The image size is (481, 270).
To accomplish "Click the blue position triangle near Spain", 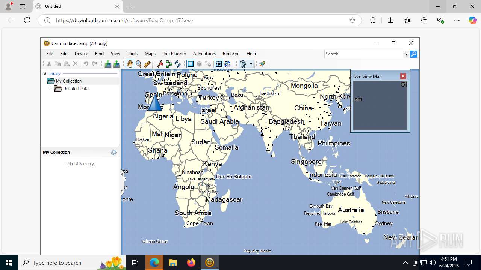I will pos(154,103).
